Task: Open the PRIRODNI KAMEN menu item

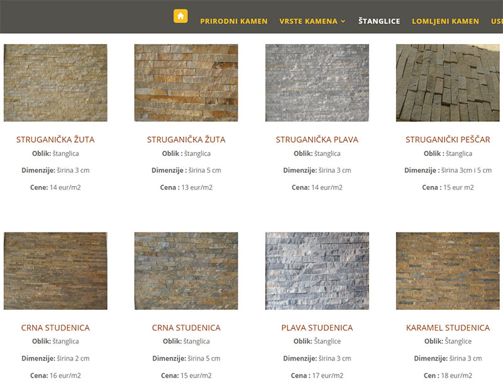Action: 234,21
